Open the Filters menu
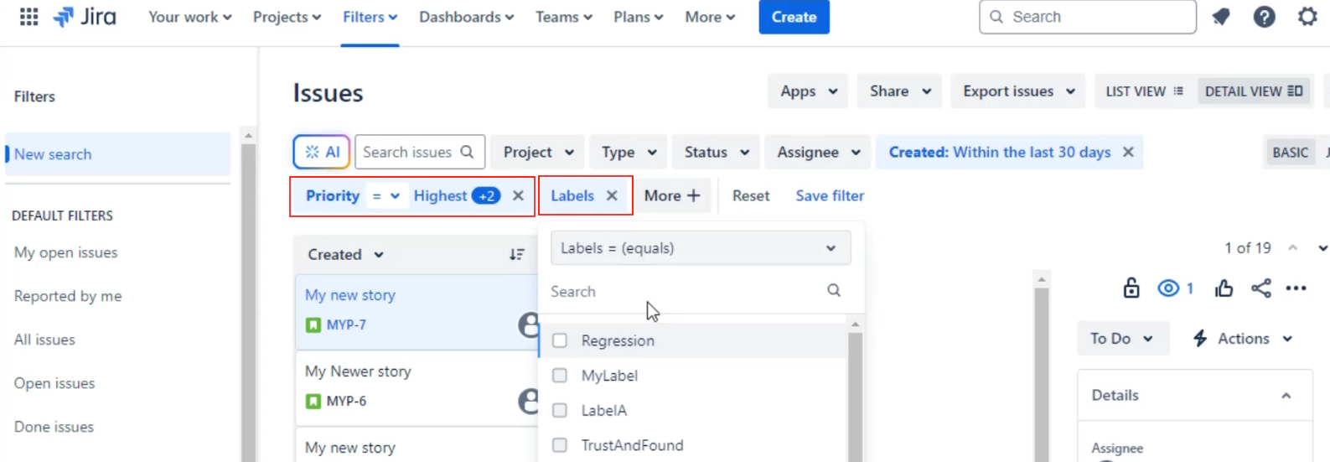Screen dimensions: 1330x462 click(370, 17)
